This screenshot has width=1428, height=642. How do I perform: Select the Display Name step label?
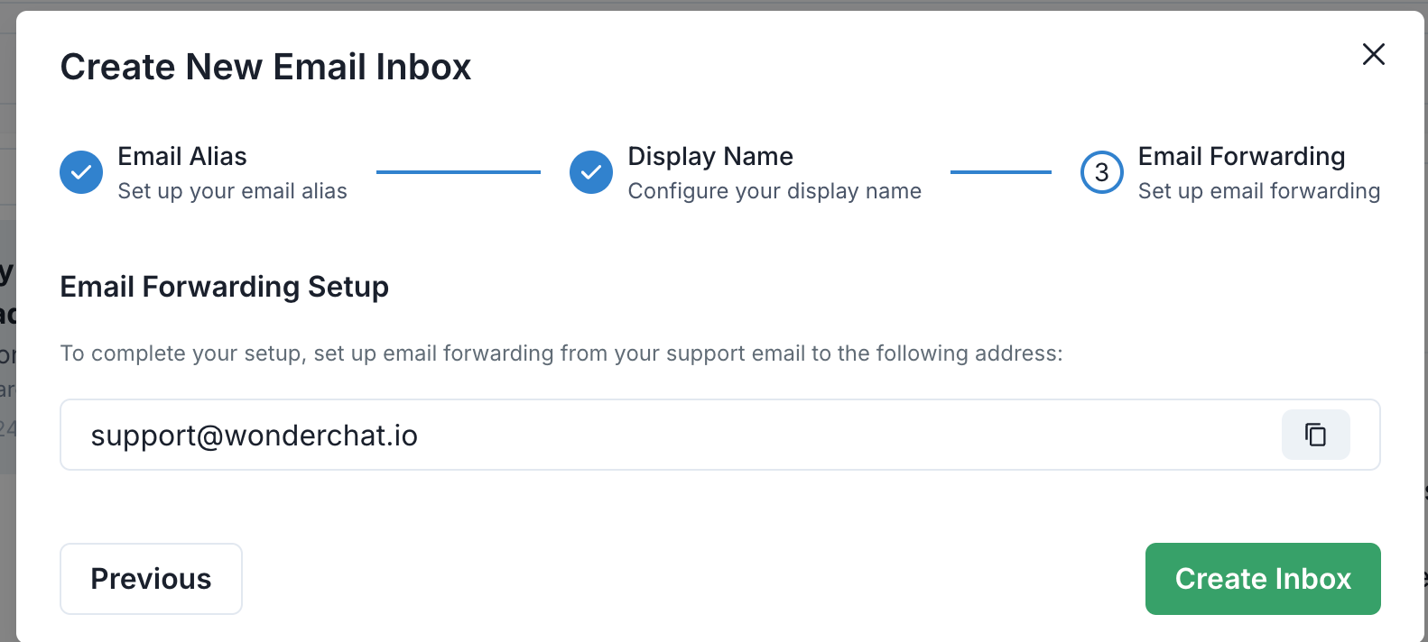click(x=710, y=157)
